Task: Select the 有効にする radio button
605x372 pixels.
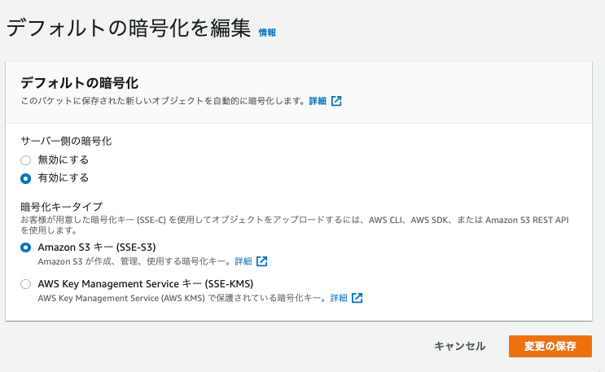Action: (x=25, y=178)
